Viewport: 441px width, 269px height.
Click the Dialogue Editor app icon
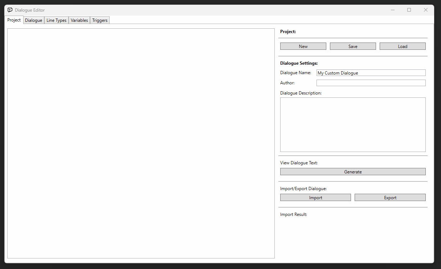(10, 10)
